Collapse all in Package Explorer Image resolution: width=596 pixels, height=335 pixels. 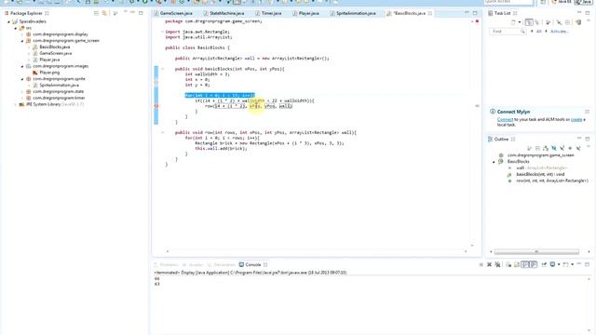(96, 13)
